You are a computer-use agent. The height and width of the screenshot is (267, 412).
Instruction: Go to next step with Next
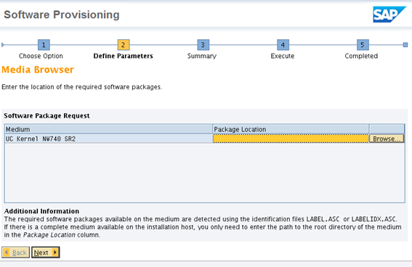click(x=46, y=252)
